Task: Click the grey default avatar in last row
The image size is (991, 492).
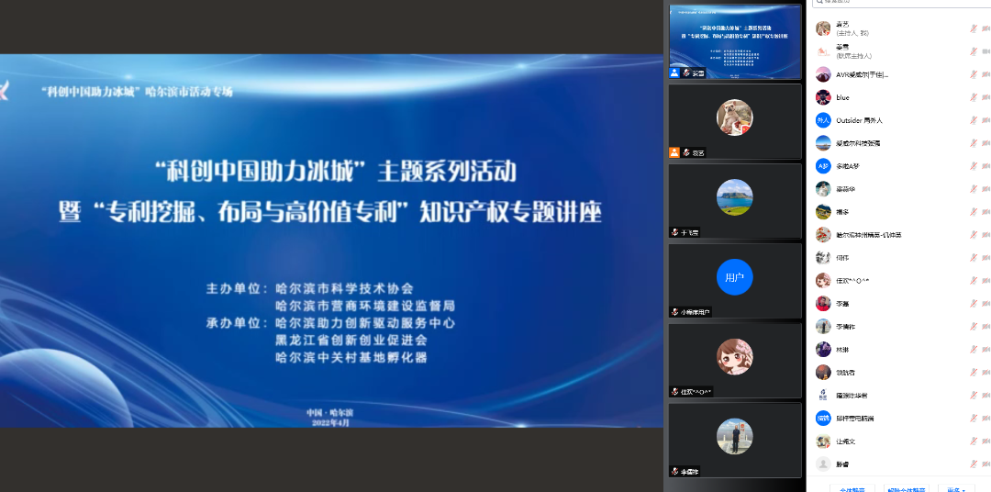Action: pyautogui.click(x=823, y=464)
